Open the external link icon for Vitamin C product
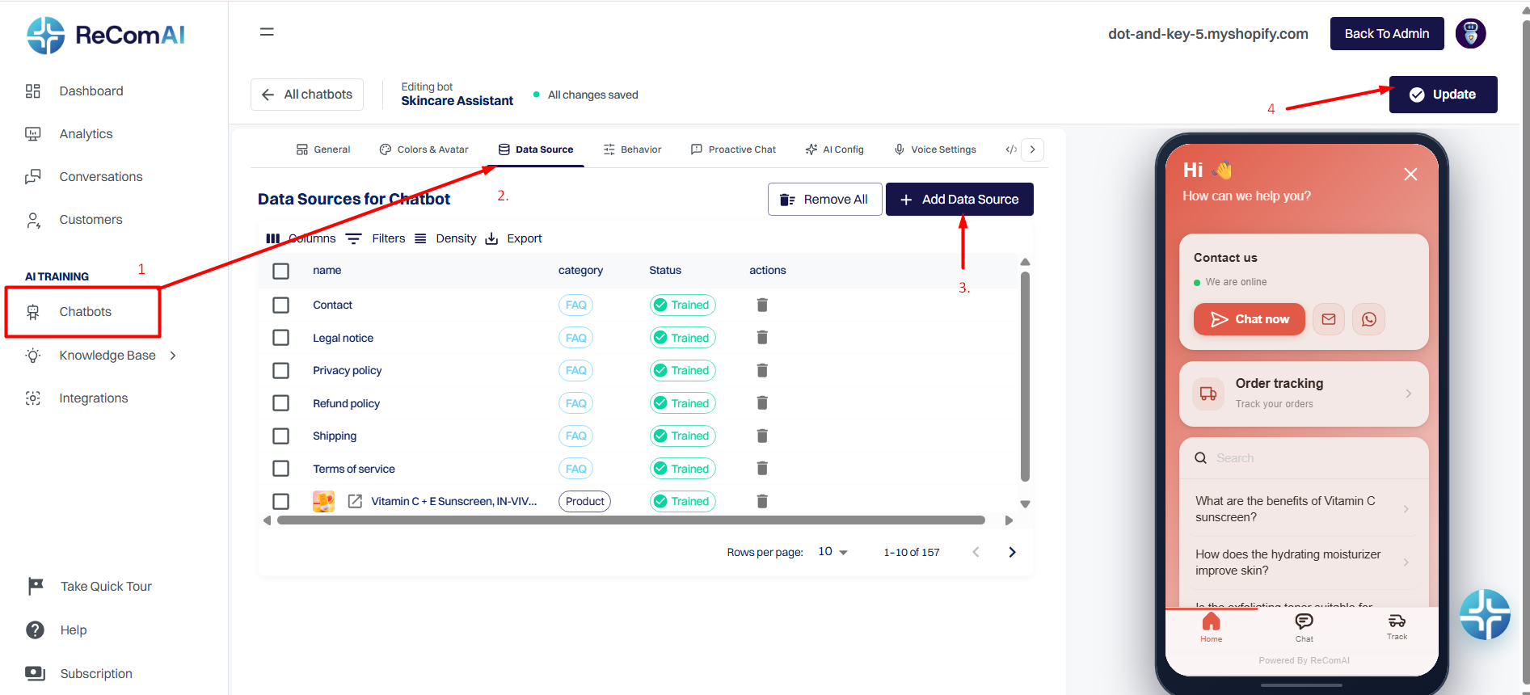This screenshot has height=695, width=1530. point(355,501)
